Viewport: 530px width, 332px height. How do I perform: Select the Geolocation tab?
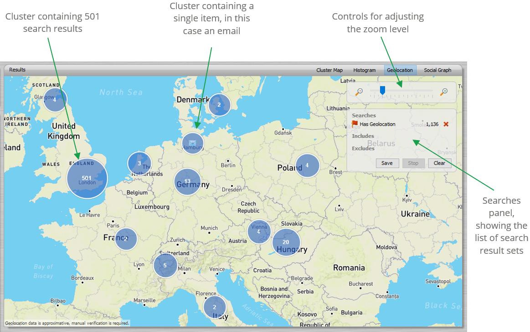click(x=400, y=70)
